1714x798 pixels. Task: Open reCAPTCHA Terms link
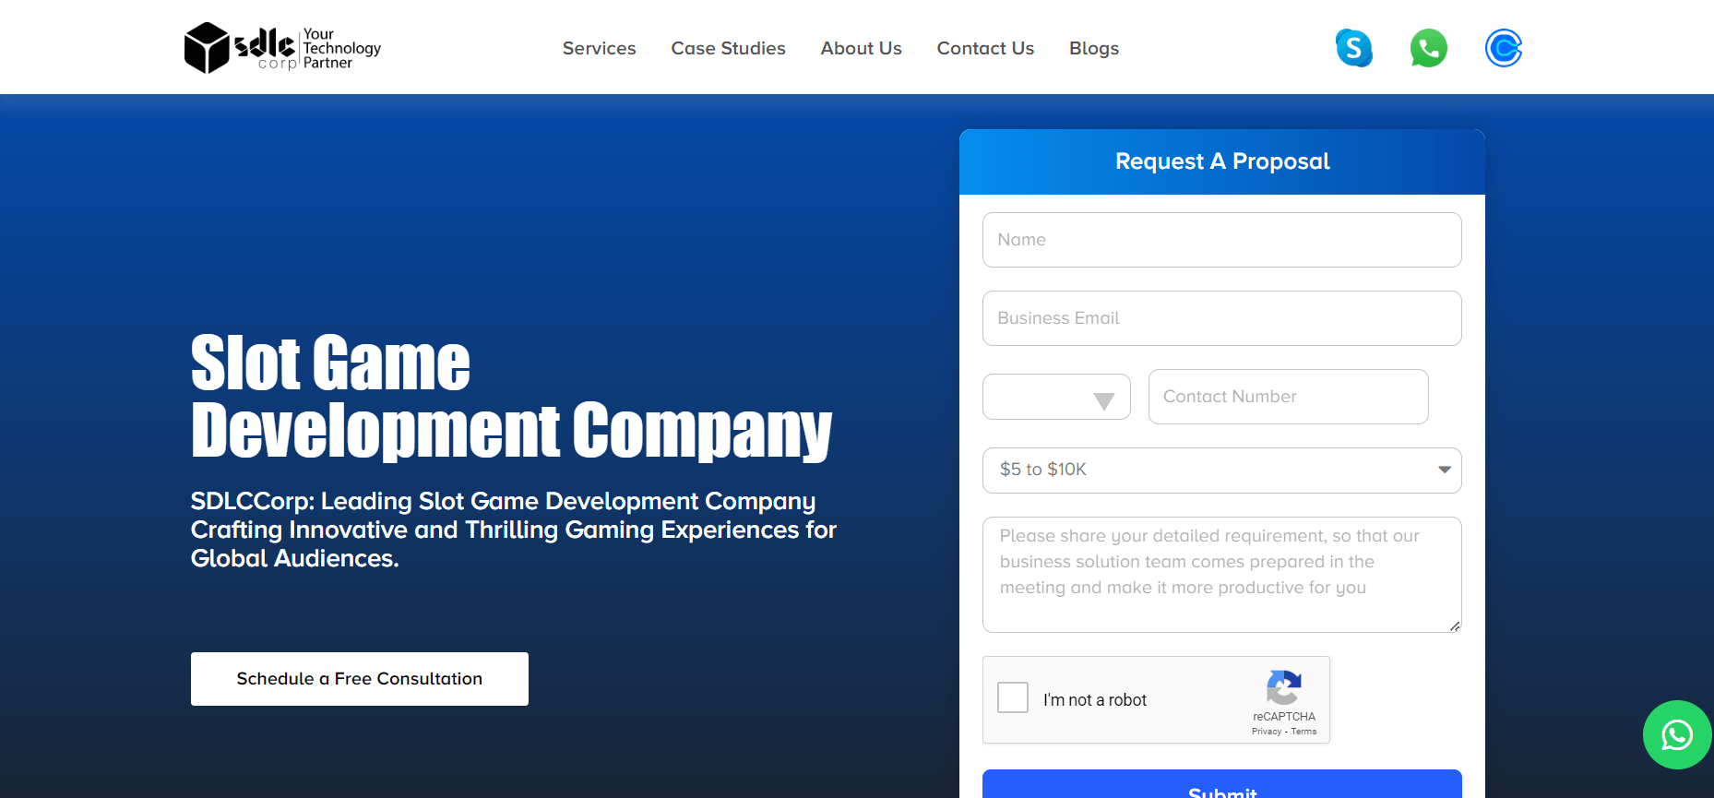point(1303,732)
